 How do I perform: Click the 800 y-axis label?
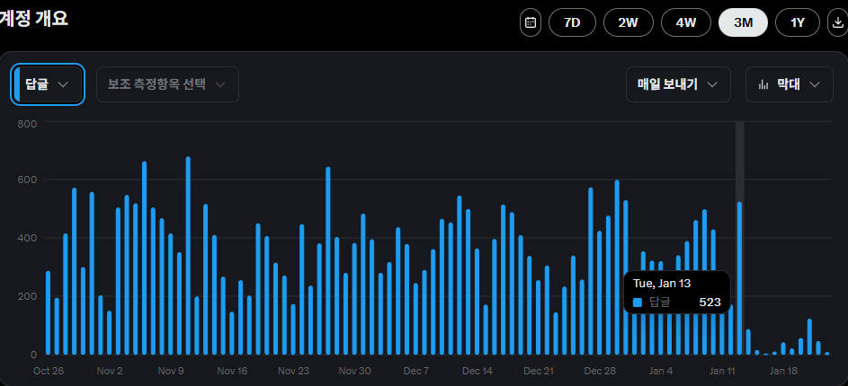point(28,123)
